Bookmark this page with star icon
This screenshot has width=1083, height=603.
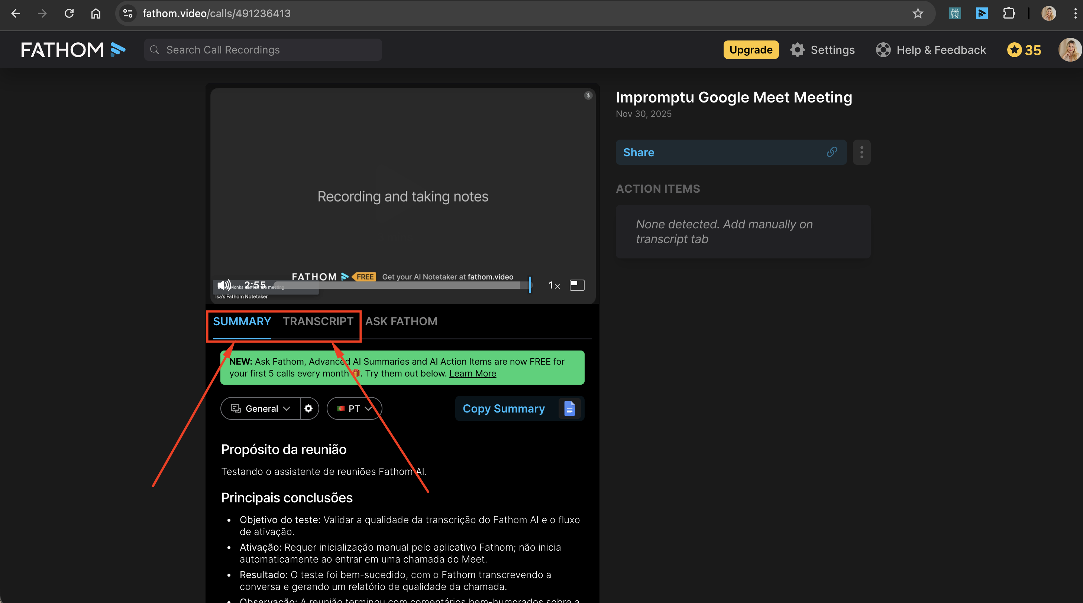point(917,13)
